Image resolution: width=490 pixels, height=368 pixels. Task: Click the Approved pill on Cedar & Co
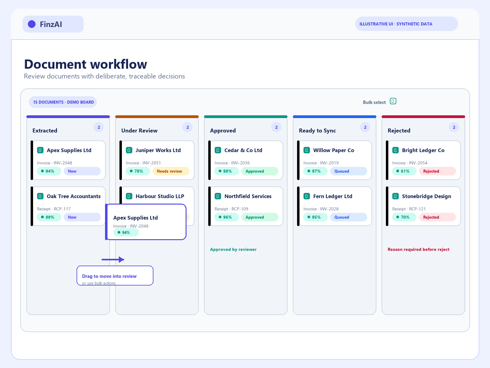click(260, 171)
